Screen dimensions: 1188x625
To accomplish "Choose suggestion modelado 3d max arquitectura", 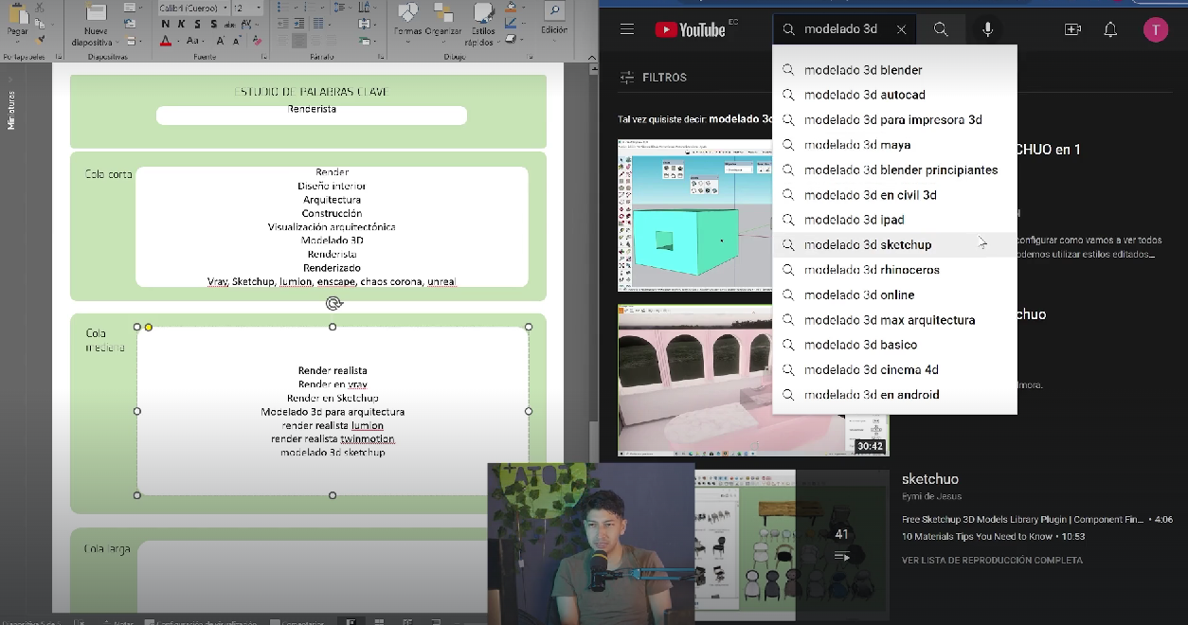I will point(894,320).
